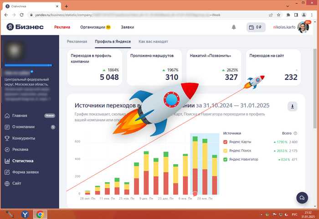Show hidden system tray icons

point(262,215)
